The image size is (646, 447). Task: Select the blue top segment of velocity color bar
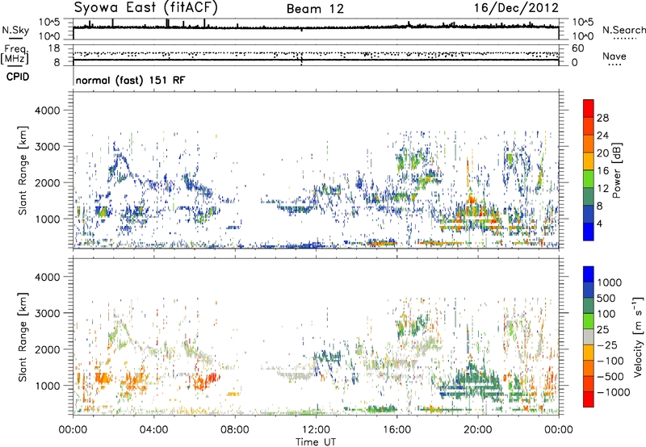pyautogui.click(x=589, y=274)
